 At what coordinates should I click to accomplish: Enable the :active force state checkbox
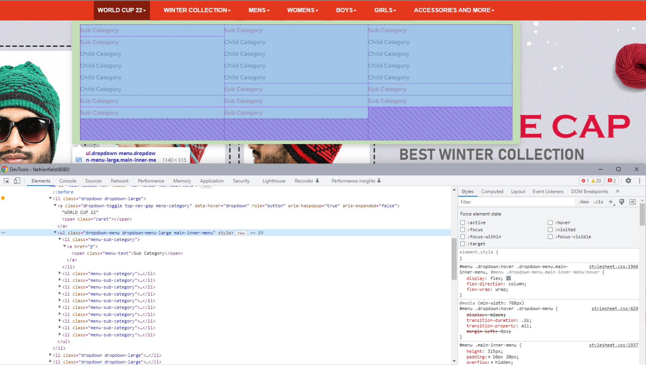point(463,223)
